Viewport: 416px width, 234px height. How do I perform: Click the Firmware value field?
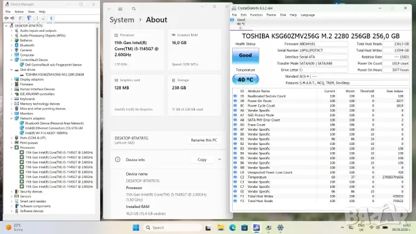tap(324, 44)
